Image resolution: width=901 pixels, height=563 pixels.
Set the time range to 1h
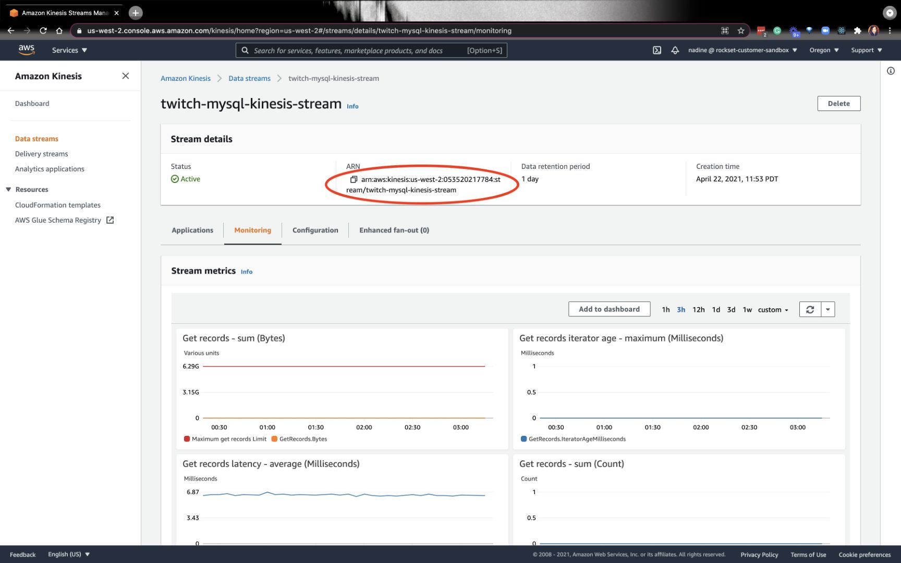pyautogui.click(x=666, y=310)
